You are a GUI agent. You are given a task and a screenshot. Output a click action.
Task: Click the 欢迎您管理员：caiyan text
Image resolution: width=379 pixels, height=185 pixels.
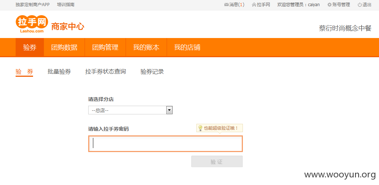298,5
